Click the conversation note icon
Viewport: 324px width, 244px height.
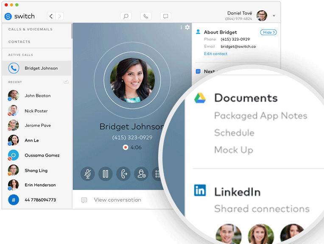(84, 200)
